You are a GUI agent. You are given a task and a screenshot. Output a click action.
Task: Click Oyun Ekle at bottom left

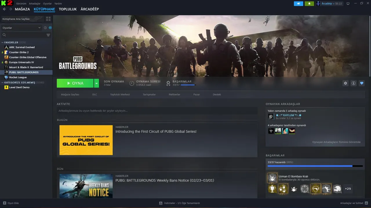(x=11, y=203)
